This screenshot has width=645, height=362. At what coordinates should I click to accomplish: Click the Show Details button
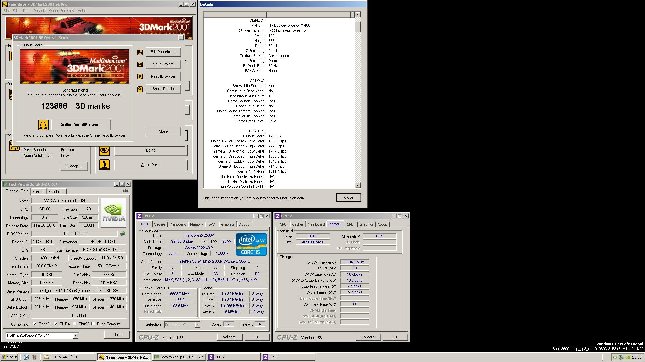(x=163, y=89)
